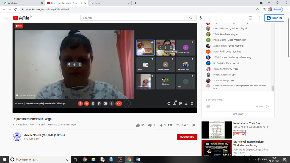The width and height of the screenshot is (290, 163).
Task: Click remove icon on main video overlay
Action: point(80,64)
